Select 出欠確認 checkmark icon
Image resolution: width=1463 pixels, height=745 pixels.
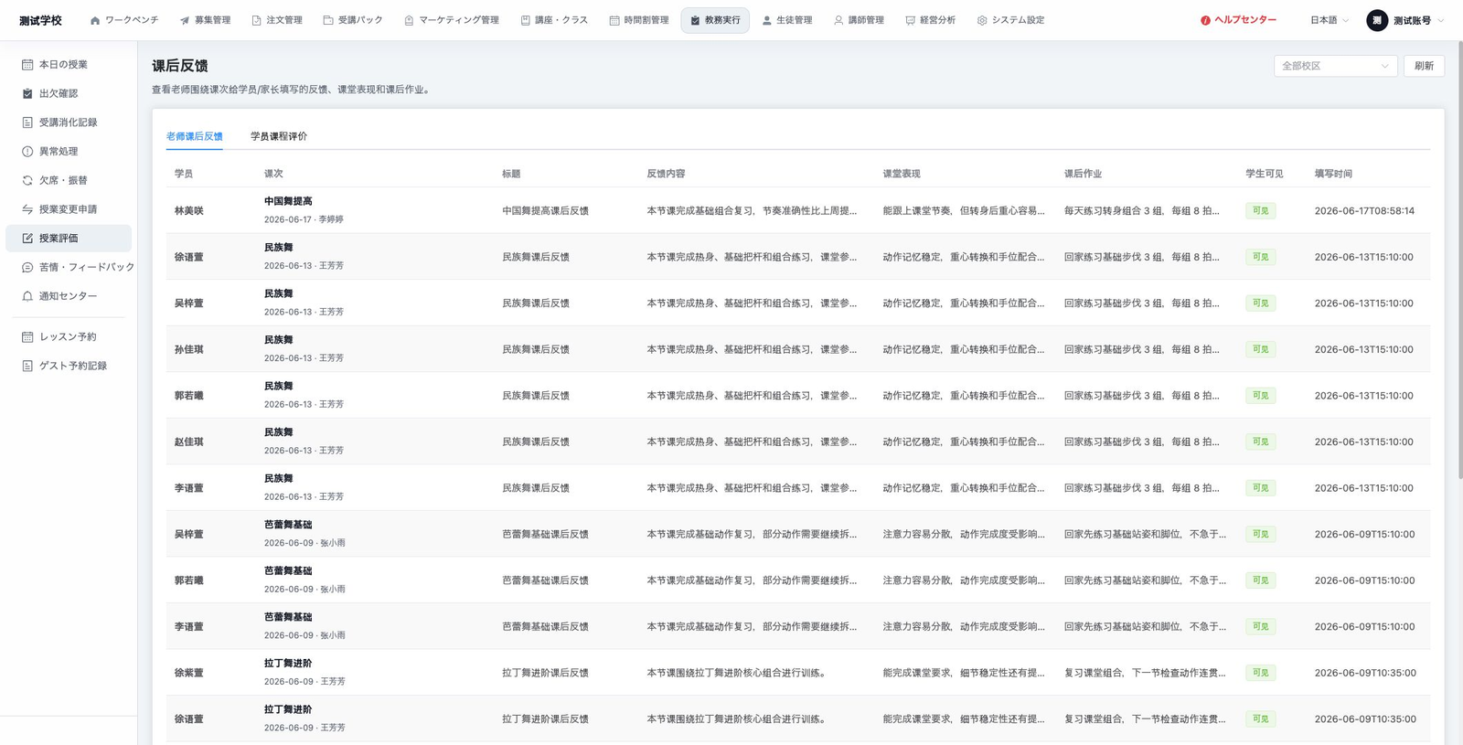pyautogui.click(x=27, y=93)
